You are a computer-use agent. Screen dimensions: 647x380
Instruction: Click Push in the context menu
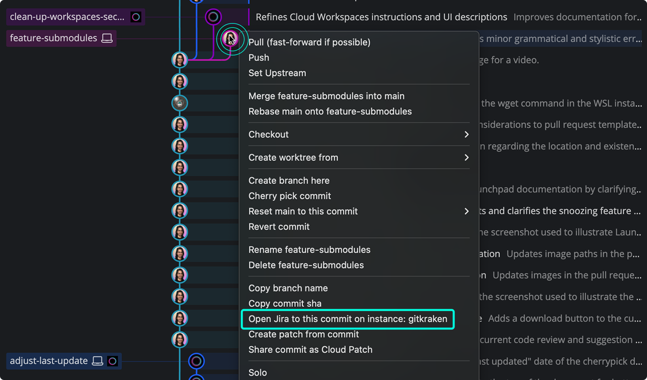coord(258,57)
